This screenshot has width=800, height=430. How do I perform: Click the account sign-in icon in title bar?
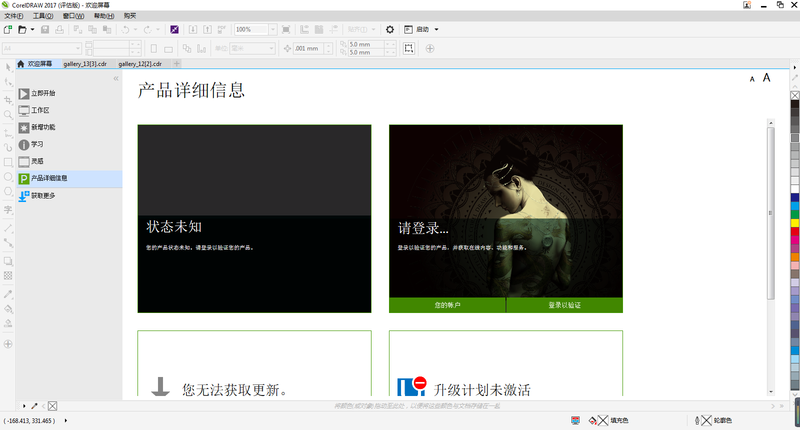747,5
